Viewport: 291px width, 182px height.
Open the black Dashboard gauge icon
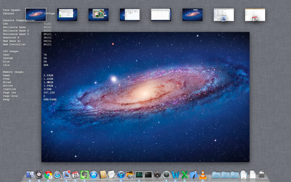(157, 175)
